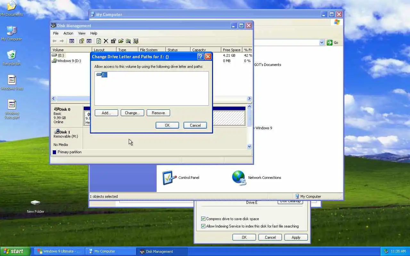Screen dimensions: 410x256
Task: Select My Computer desktop icon
Action: tap(12, 33)
